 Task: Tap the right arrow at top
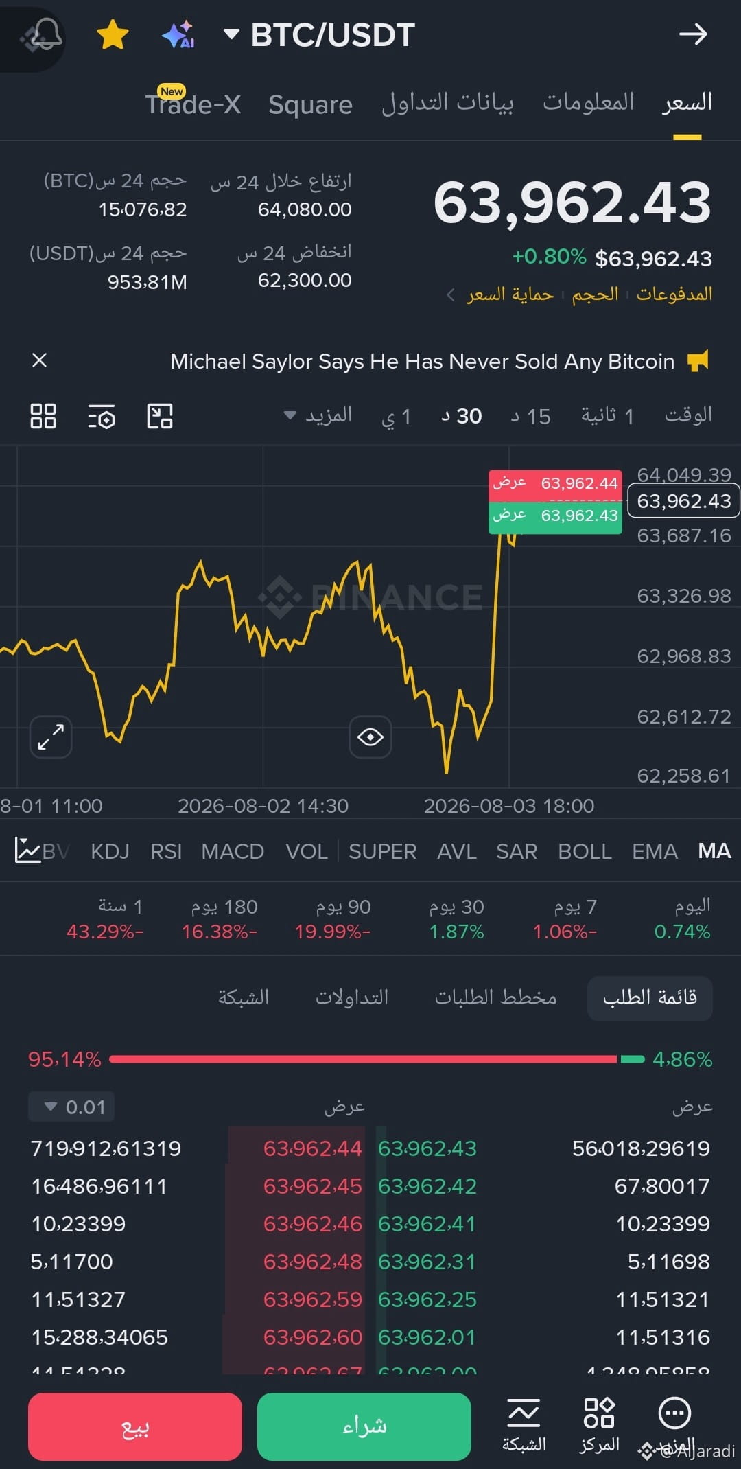(x=693, y=34)
